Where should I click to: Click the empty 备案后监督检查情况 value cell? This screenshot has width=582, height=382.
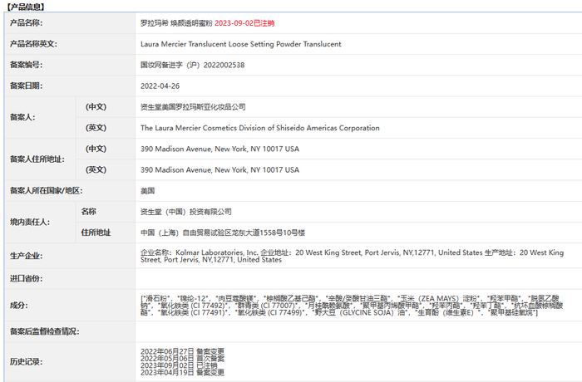[x=358, y=331]
